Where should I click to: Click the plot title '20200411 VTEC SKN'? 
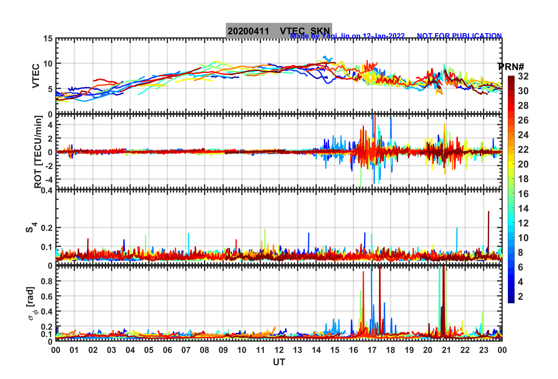pos(279,31)
